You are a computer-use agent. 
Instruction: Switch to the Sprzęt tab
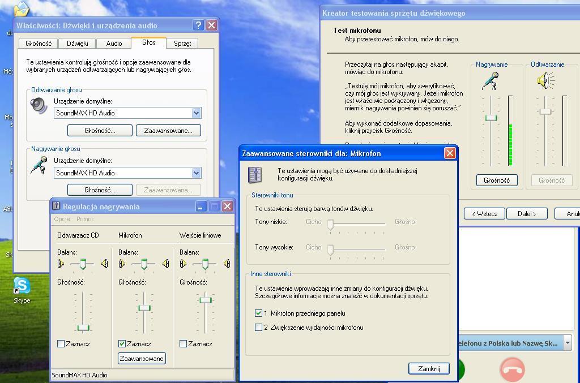pyautogui.click(x=182, y=44)
